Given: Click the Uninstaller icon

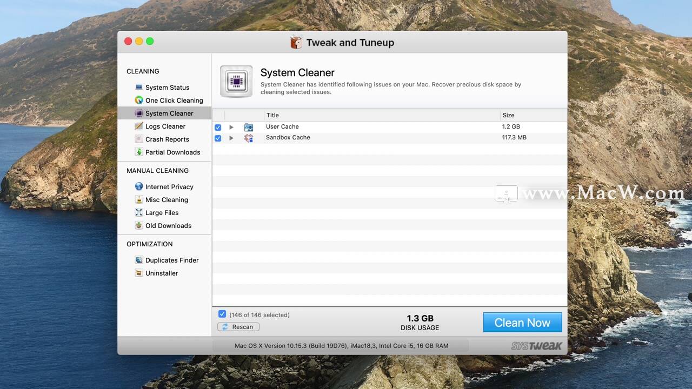Looking at the screenshot, I should point(139,273).
